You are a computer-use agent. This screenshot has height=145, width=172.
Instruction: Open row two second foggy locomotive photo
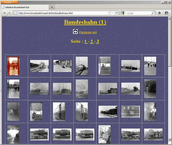[39, 89]
